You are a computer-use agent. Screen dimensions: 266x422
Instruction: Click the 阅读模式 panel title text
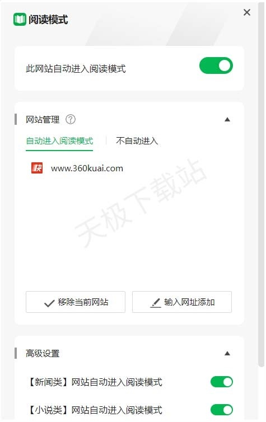[x=48, y=20]
